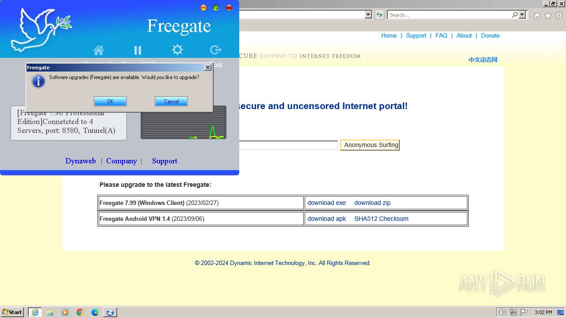Click the red close dot in Freegate
The image size is (566, 318).
click(229, 8)
